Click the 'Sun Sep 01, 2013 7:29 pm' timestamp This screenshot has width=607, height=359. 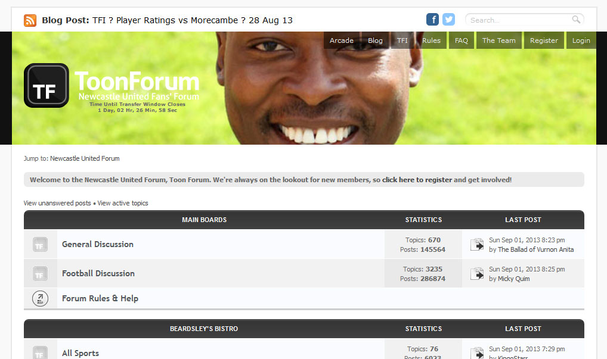coord(527,349)
